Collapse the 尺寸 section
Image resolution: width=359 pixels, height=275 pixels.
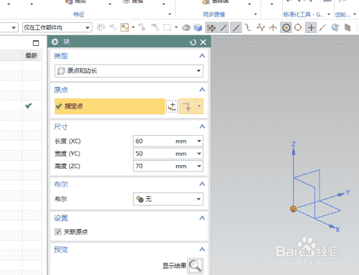(202, 126)
